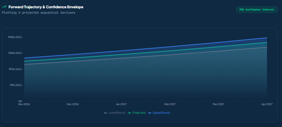Click the ₹380.00Cr y-axis label
This screenshot has width=282, height=127.
pyautogui.click(x=15, y=37)
